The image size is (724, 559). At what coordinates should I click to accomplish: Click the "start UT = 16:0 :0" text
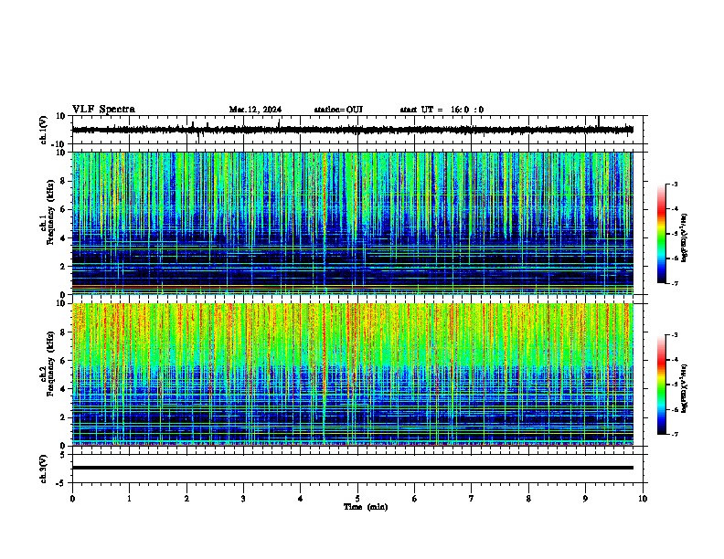click(442, 110)
